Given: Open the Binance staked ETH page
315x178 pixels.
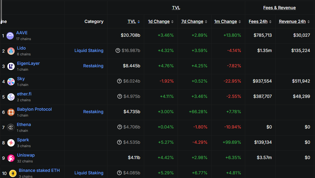Looking at the screenshot, I should point(39,170).
